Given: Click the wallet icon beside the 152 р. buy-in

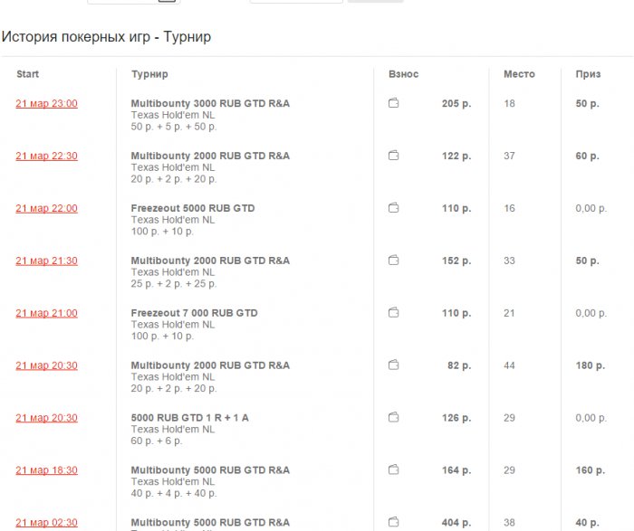Looking at the screenshot, I should 393,261.
